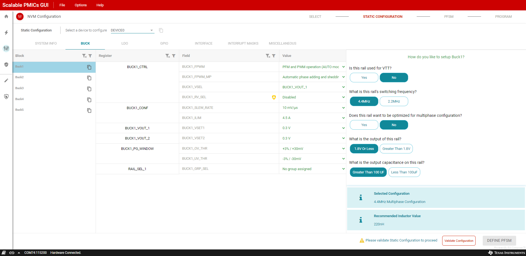Screen dimensions: 526x256
Task: Select Greater Than 1.8V output option
Action: (396, 149)
